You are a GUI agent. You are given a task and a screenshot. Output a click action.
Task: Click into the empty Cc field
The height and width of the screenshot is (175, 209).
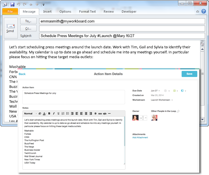click(122, 28)
